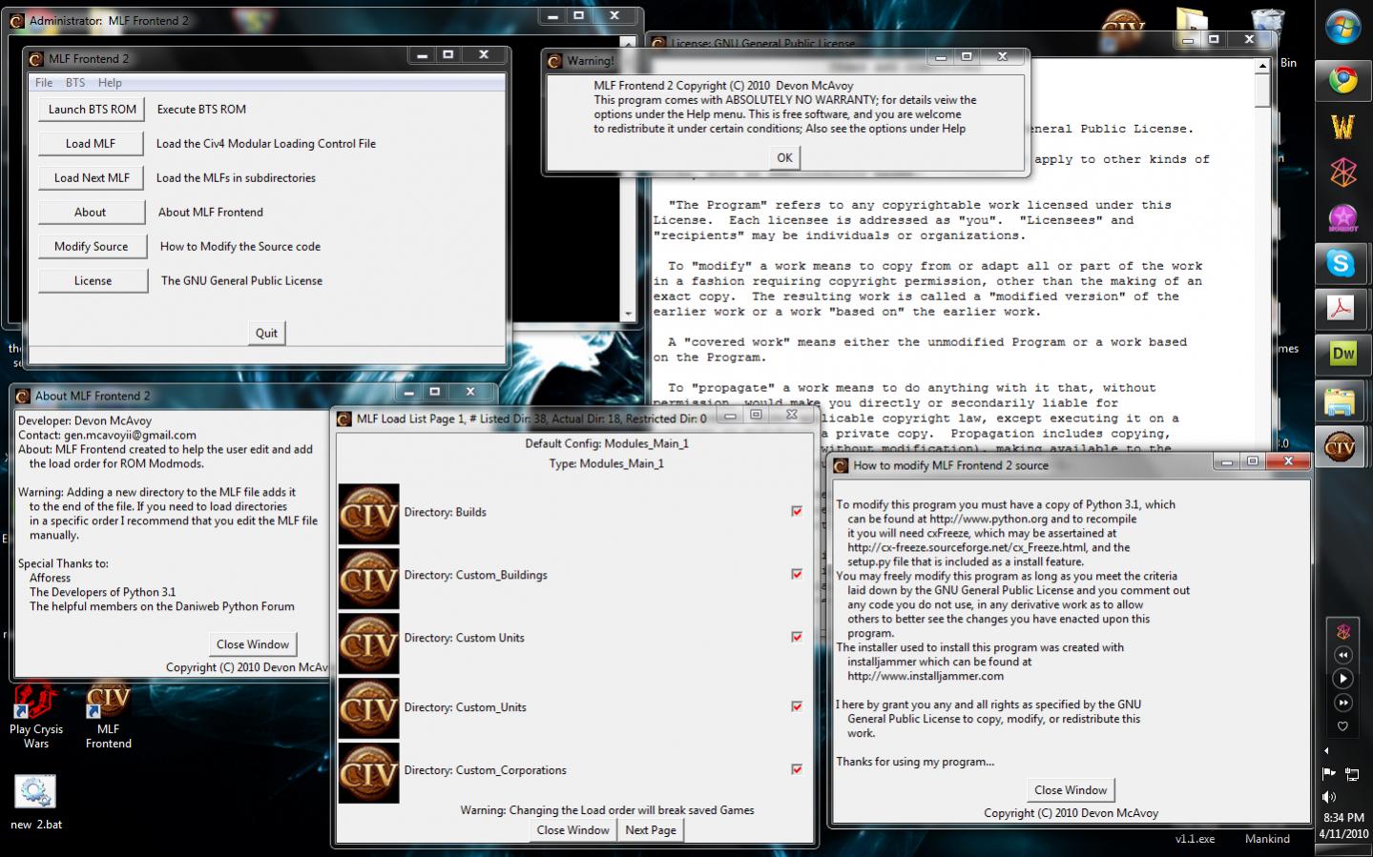Click the Load MLF button
Image resolution: width=1373 pixels, height=857 pixels.
[91, 144]
